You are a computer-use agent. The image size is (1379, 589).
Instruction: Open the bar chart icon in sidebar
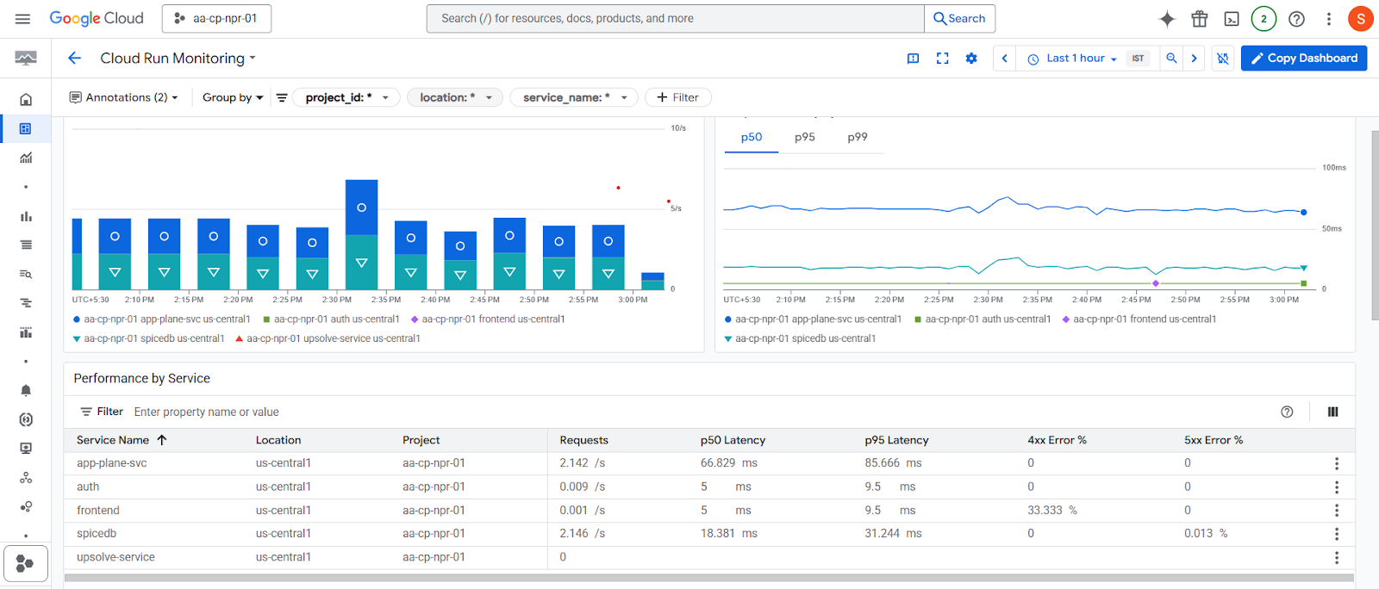(x=26, y=216)
